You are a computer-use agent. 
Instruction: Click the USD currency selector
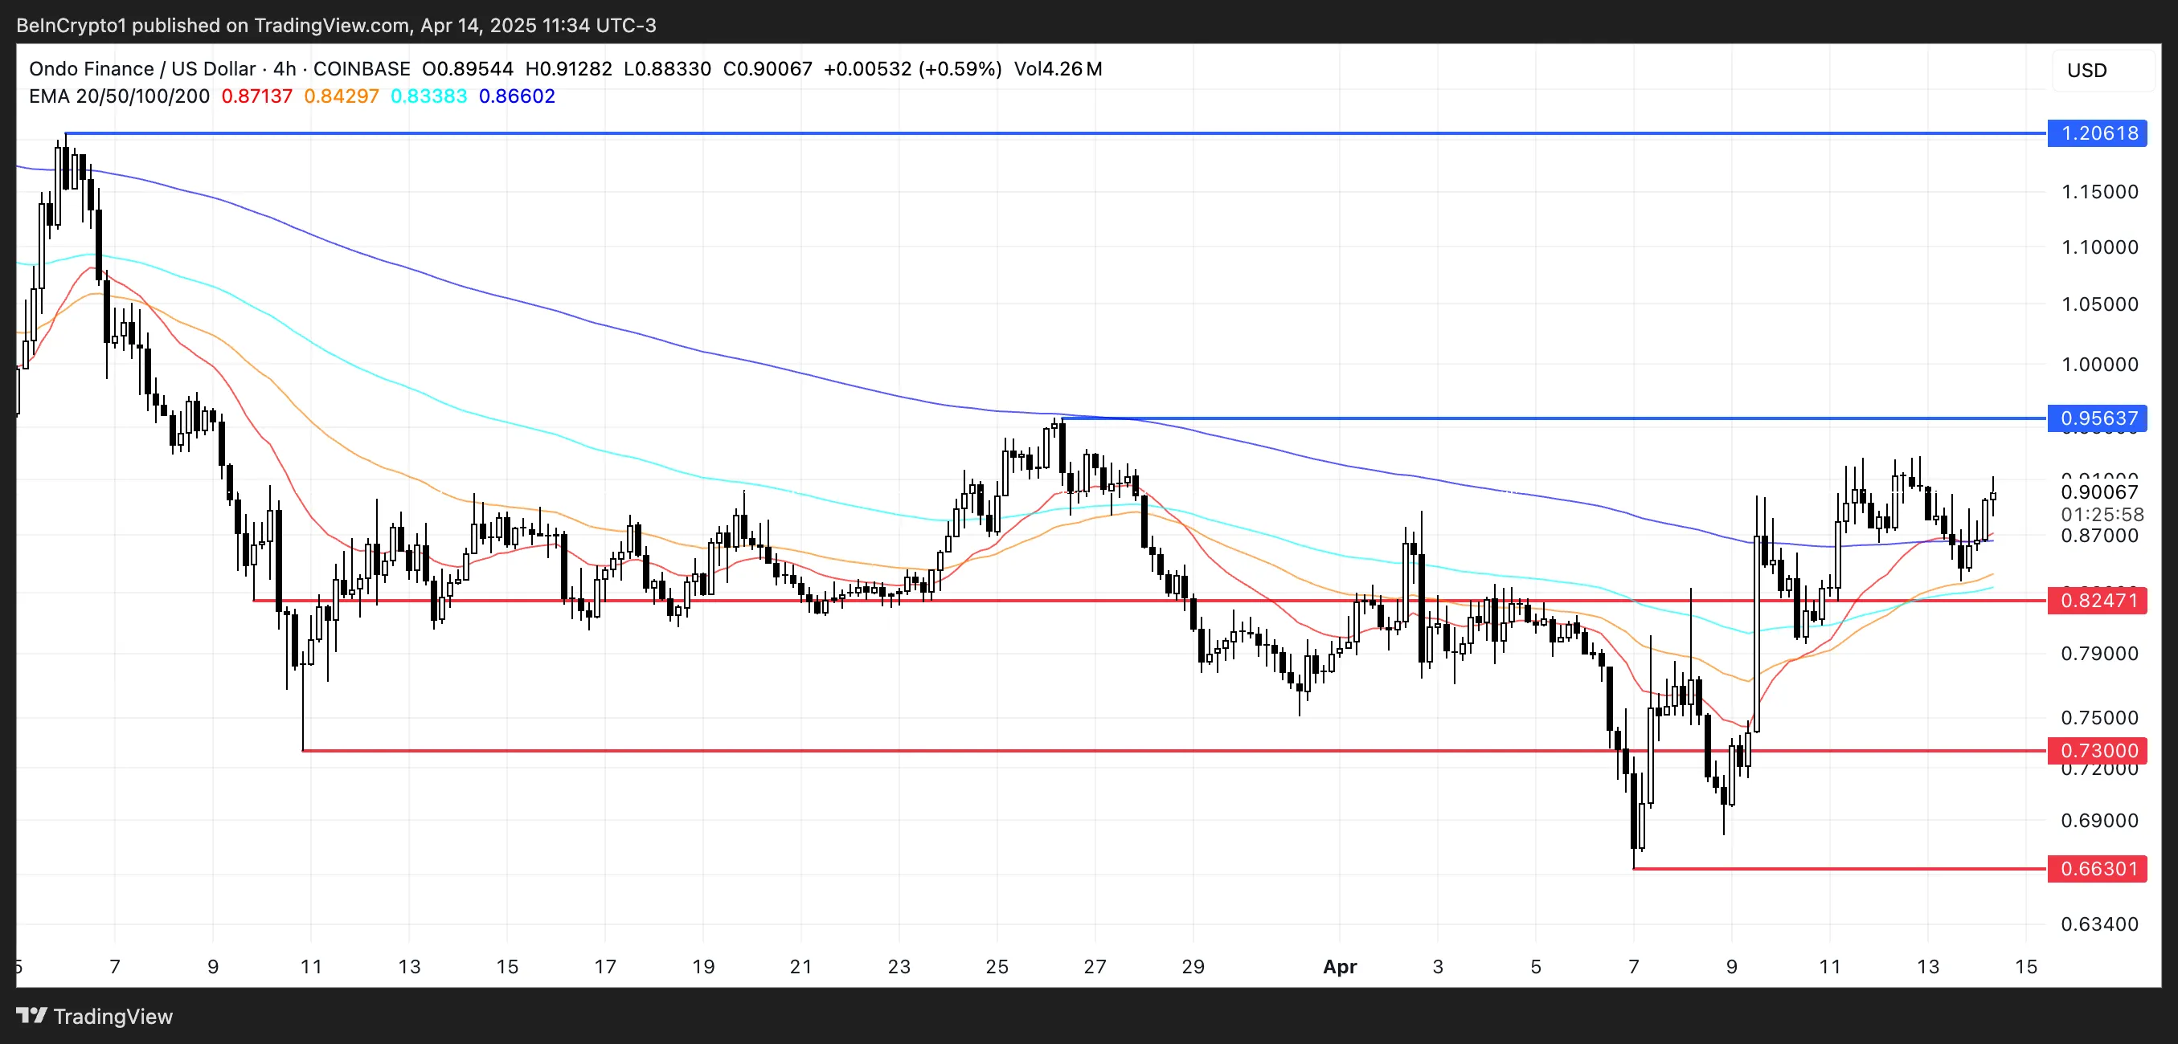(x=2086, y=70)
